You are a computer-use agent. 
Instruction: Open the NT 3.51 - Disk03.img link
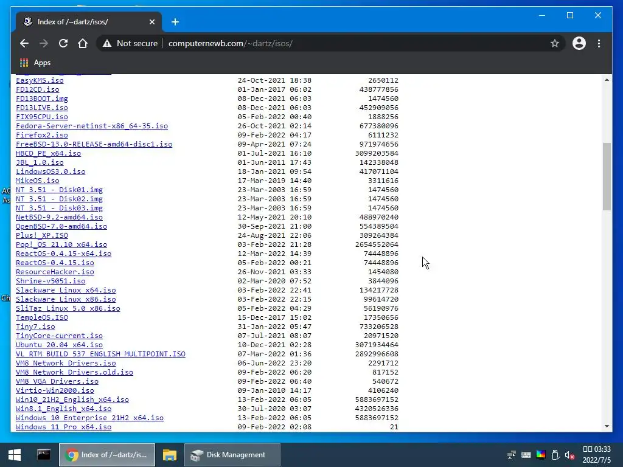coord(59,208)
